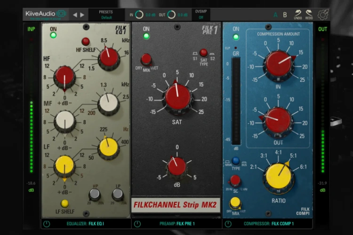Click the OUT level meter
Image resolution: width=353 pixels, height=235 pixels.
pos(322,107)
